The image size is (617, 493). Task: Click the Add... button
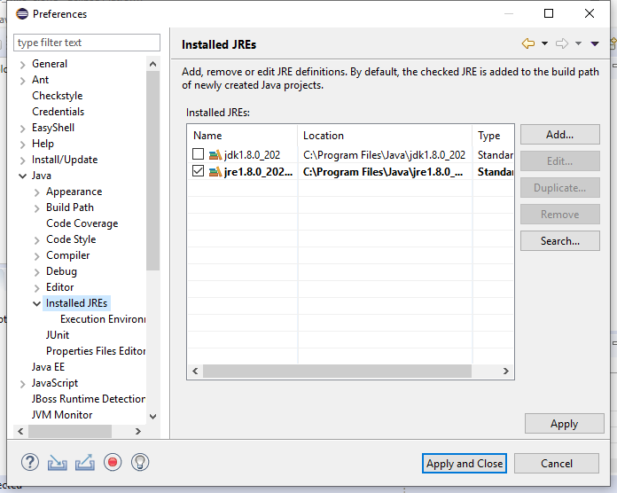560,135
